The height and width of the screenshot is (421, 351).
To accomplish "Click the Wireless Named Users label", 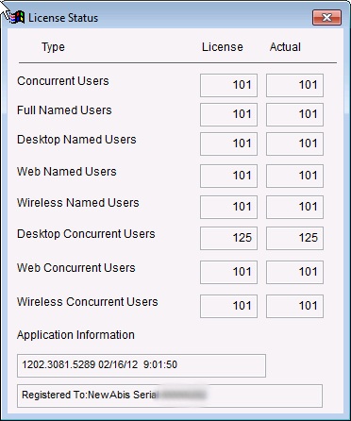I will click(78, 203).
